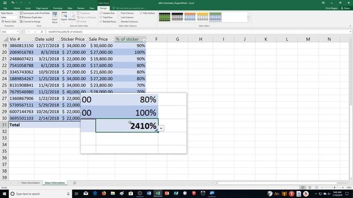Screen dimensions: 353x198
Task: Select the Total cell in row 31
Action: coord(22,125)
